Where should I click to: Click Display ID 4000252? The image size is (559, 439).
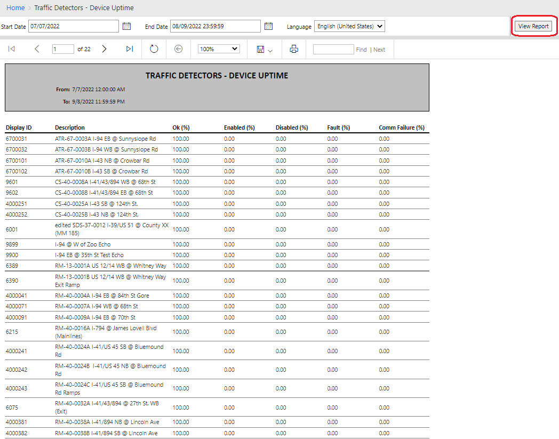[x=17, y=214]
